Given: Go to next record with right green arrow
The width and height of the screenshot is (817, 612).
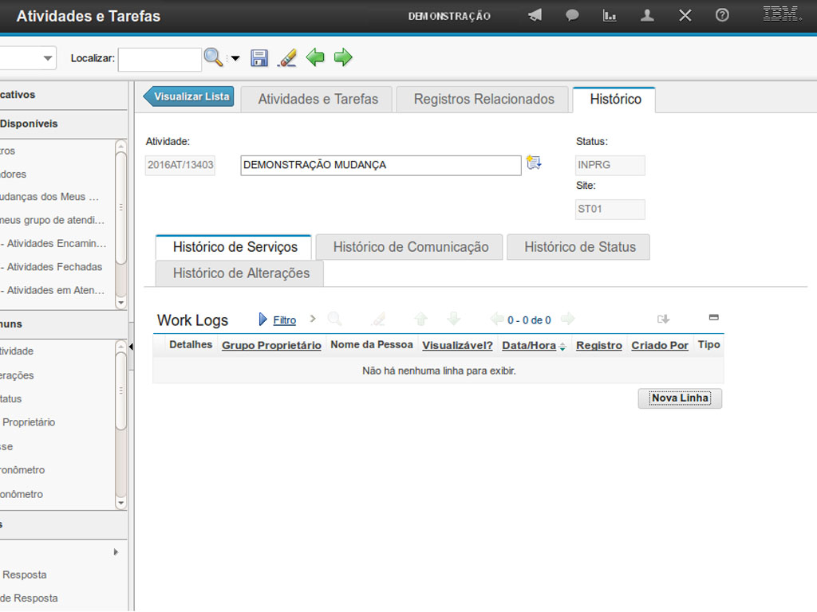Looking at the screenshot, I should coord(343,57).
